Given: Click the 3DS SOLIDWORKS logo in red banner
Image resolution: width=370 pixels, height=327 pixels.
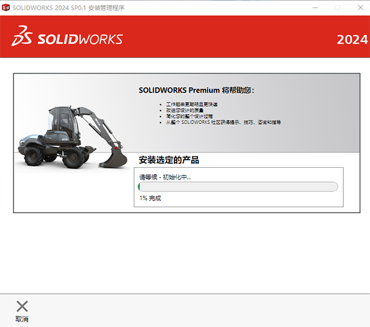Looking at the screenshot, I should (x=67, y=36).
